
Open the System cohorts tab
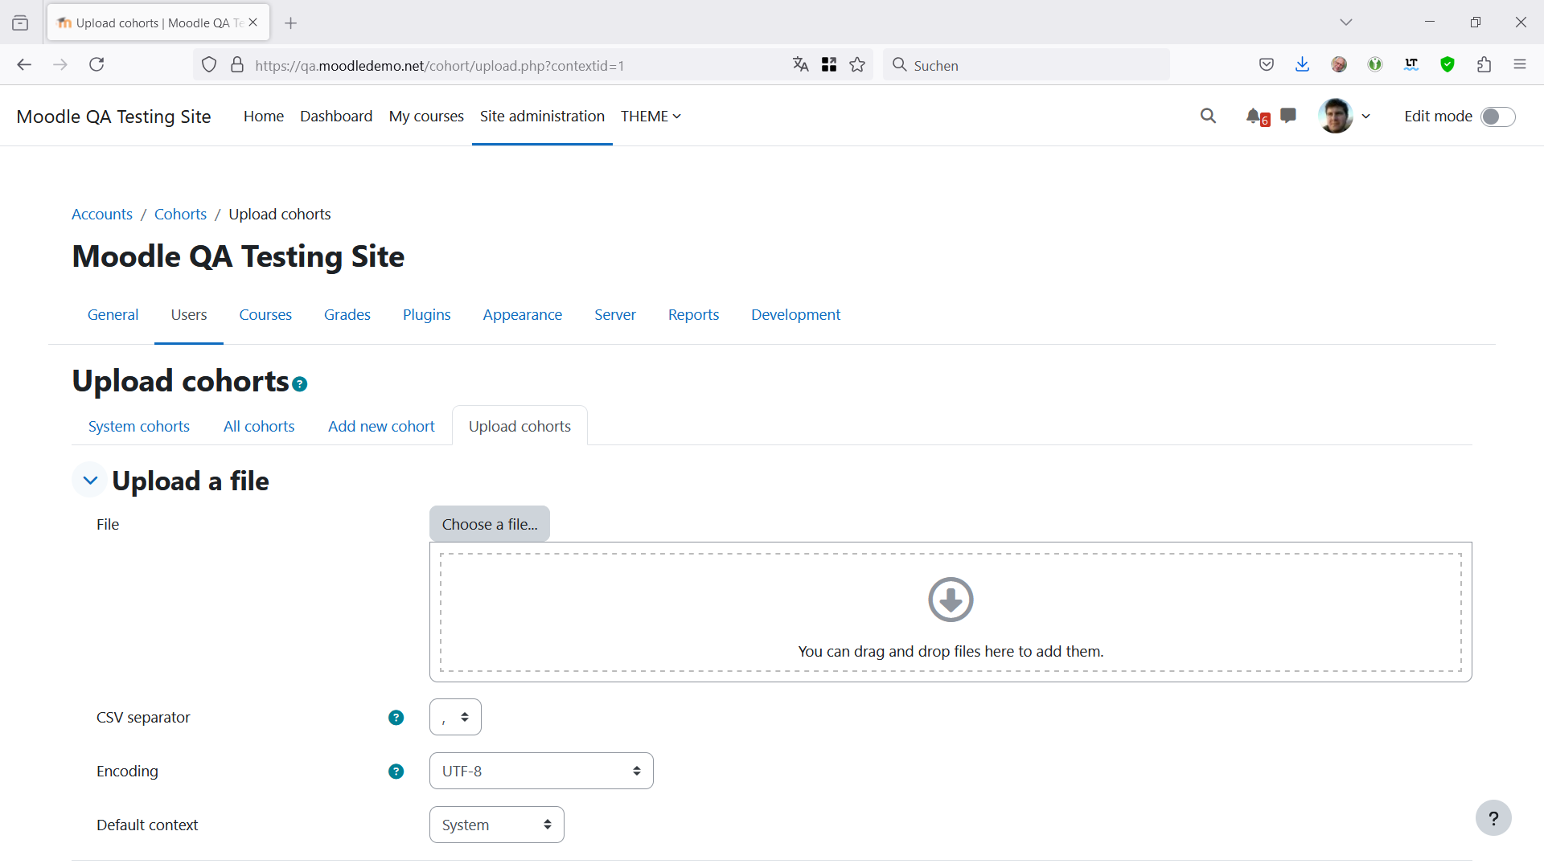coord(139,427)
